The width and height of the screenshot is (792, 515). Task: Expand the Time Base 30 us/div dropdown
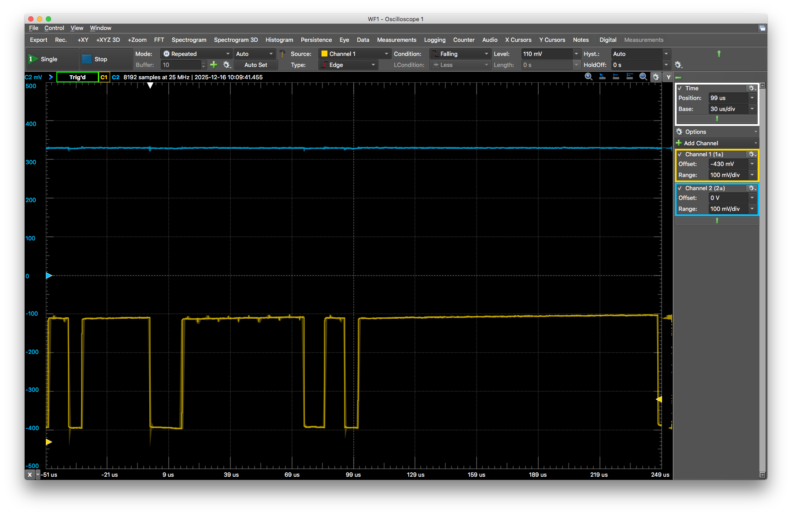pos(752,109)
